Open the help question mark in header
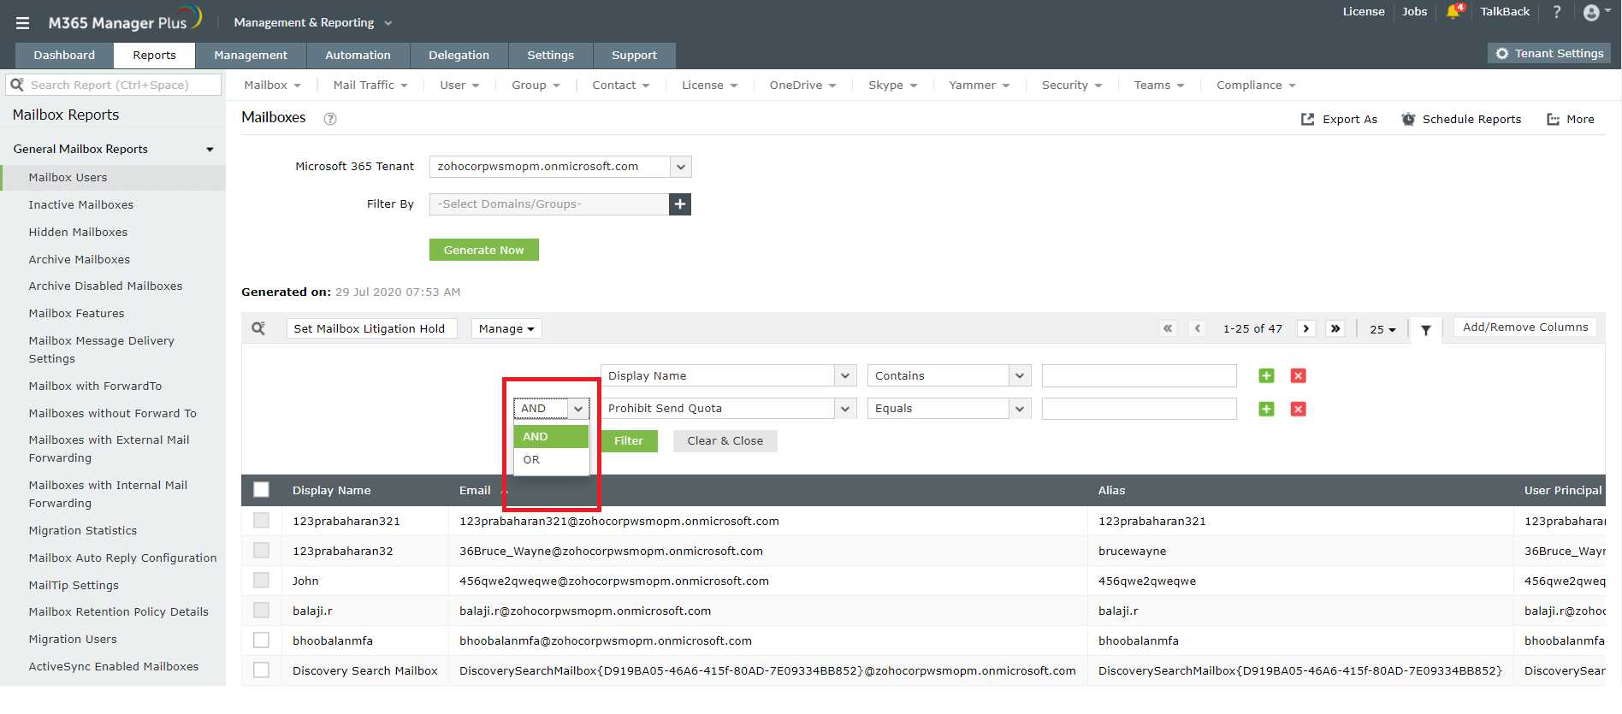 [x=1557, y=12]
